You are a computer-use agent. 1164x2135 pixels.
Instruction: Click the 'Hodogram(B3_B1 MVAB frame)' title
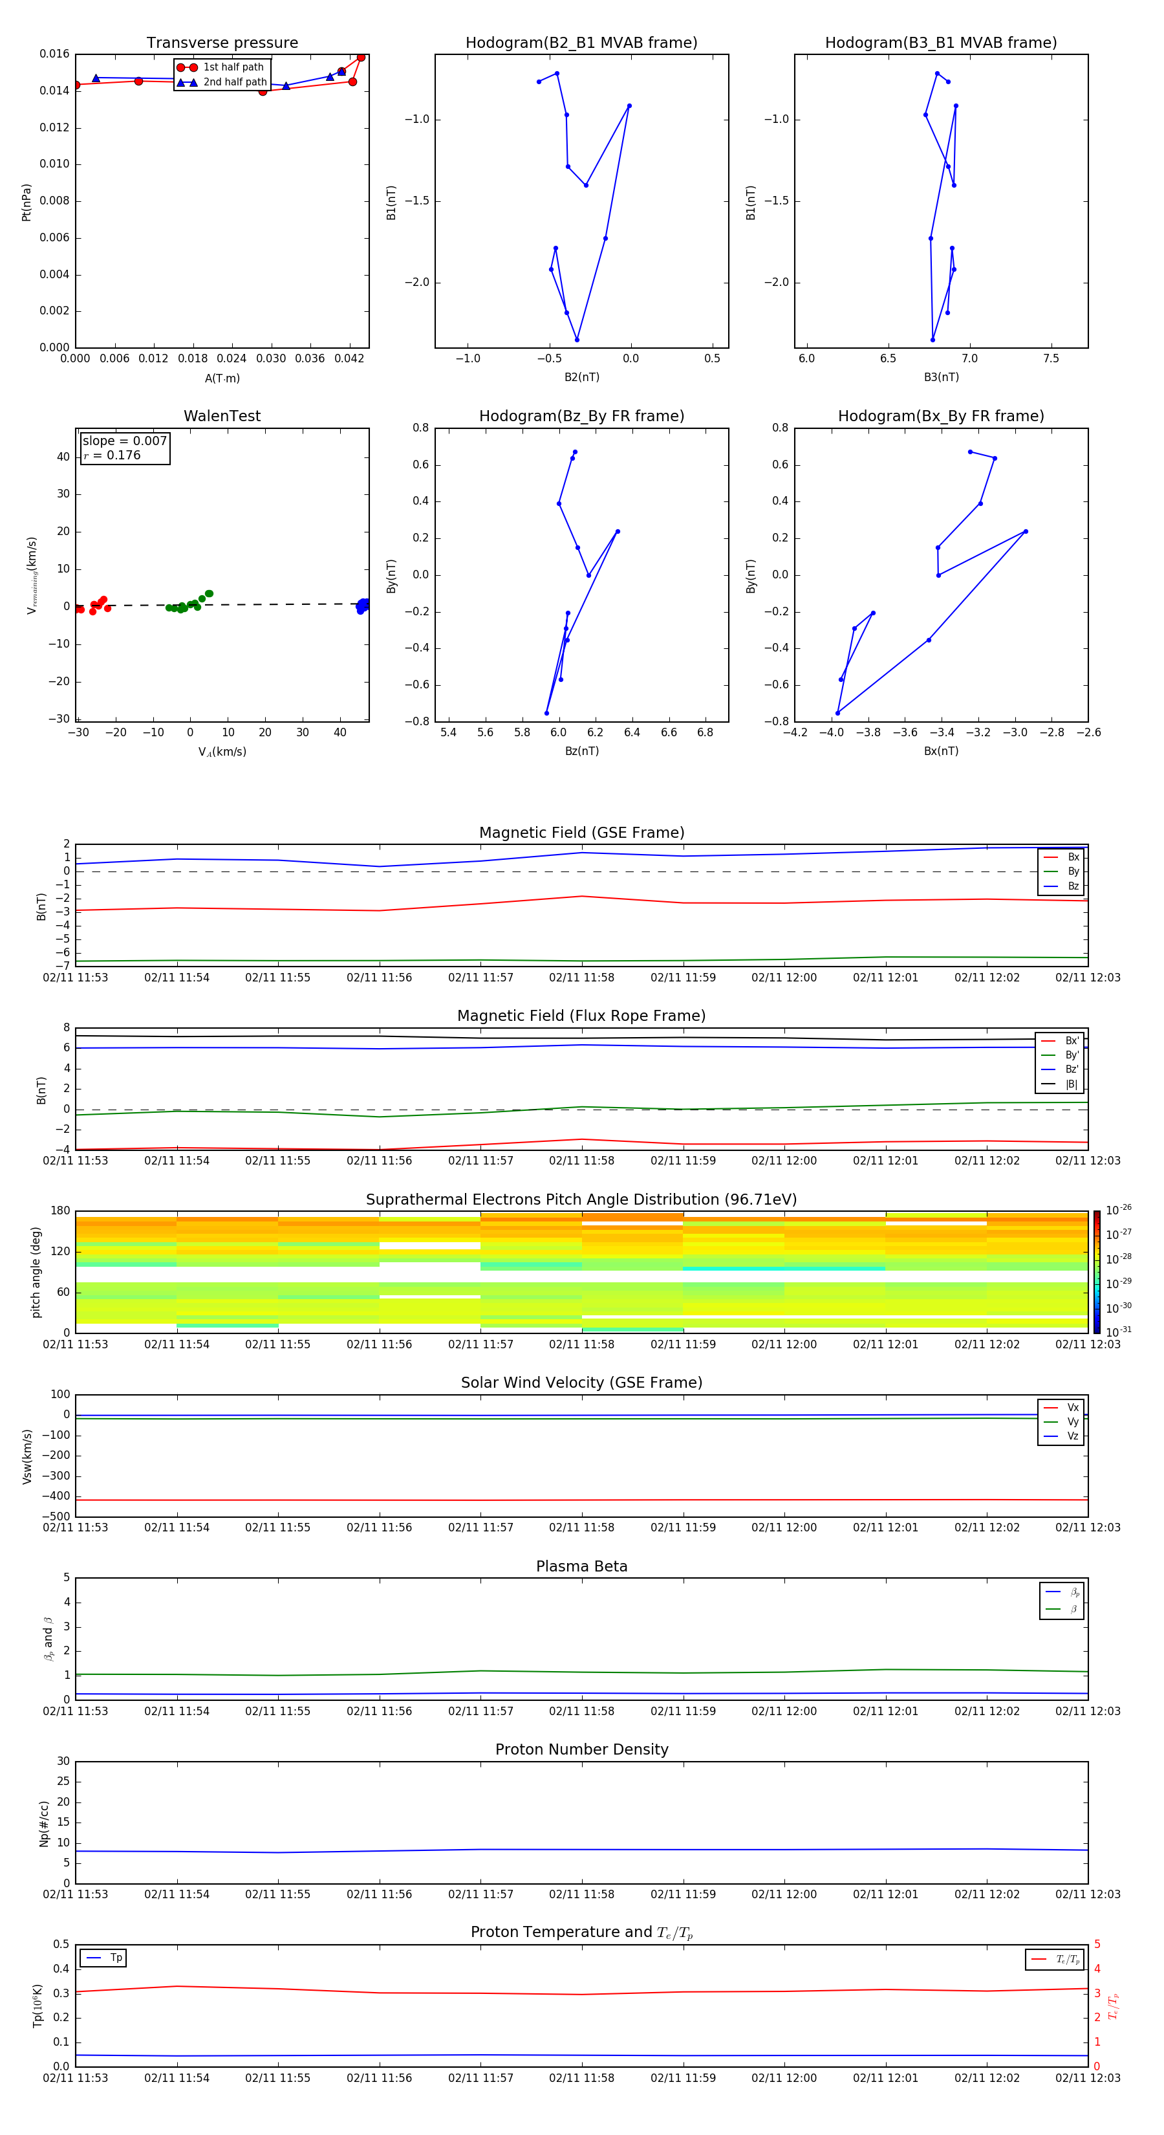tap(941, 43)
